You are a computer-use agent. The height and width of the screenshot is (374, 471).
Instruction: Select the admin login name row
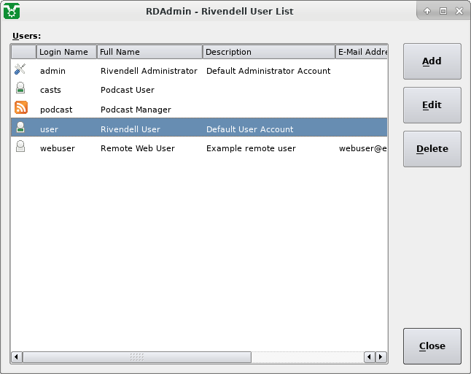tap(52, 71)
